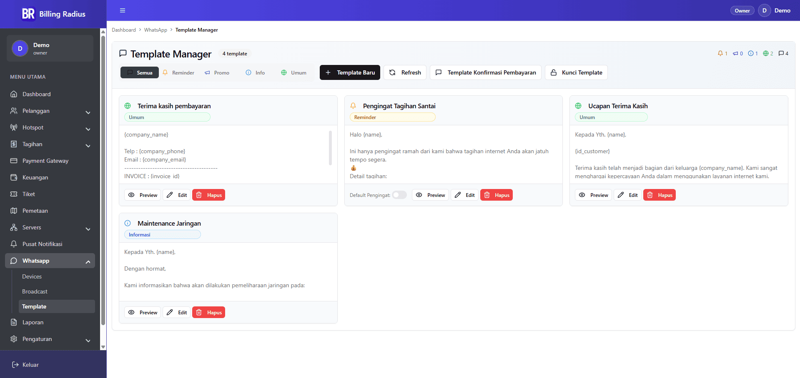This screenshot has width=800, height=378.
Task: Click the globe icon on Terima kasih pembayaran card
Action: [128, 106]
